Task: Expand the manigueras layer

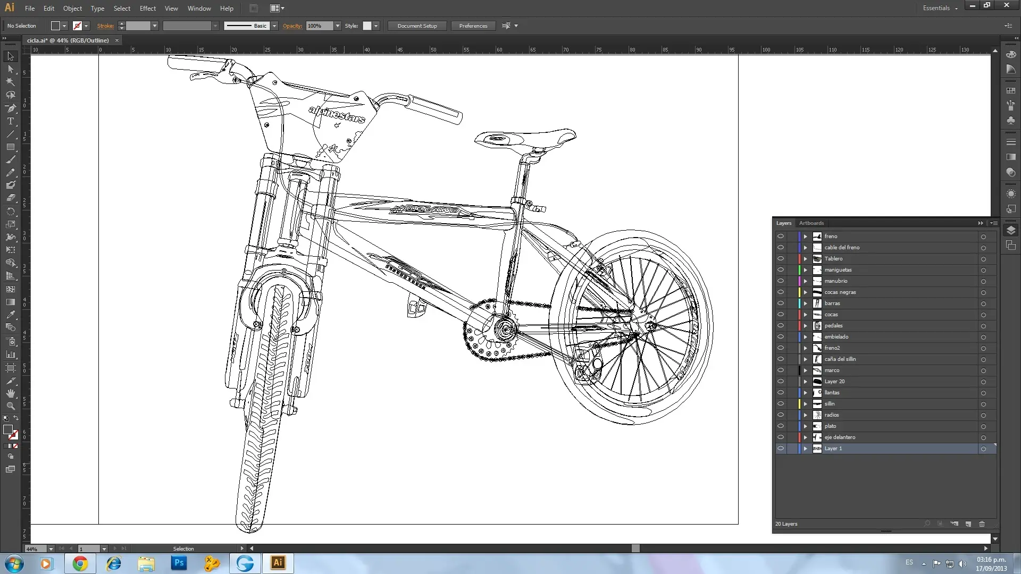Action: click(805, 270)
